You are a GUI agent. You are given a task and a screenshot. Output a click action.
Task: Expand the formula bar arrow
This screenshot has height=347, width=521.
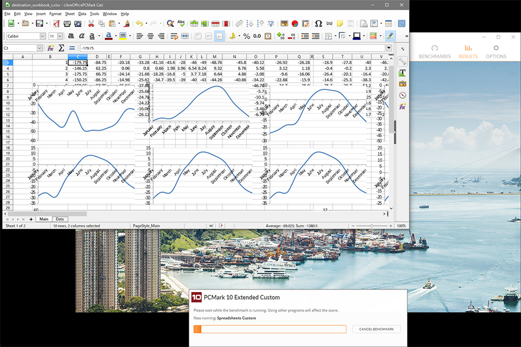coord(389,48)
